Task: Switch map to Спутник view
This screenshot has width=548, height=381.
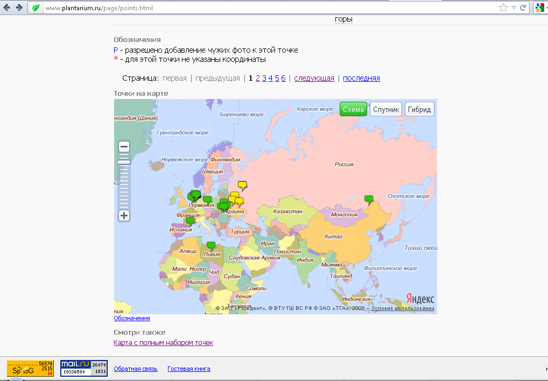Action: pyautogui.click(x=386, y=109)
